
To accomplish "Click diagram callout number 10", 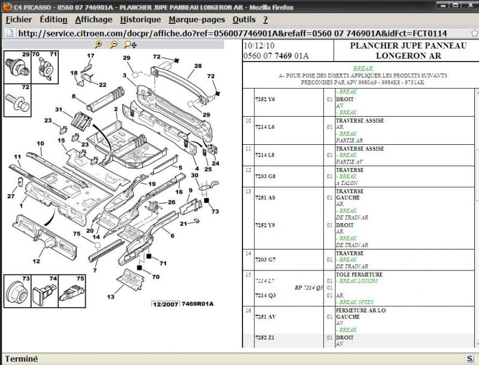I will pyautogui.click(x=40, y=144).
